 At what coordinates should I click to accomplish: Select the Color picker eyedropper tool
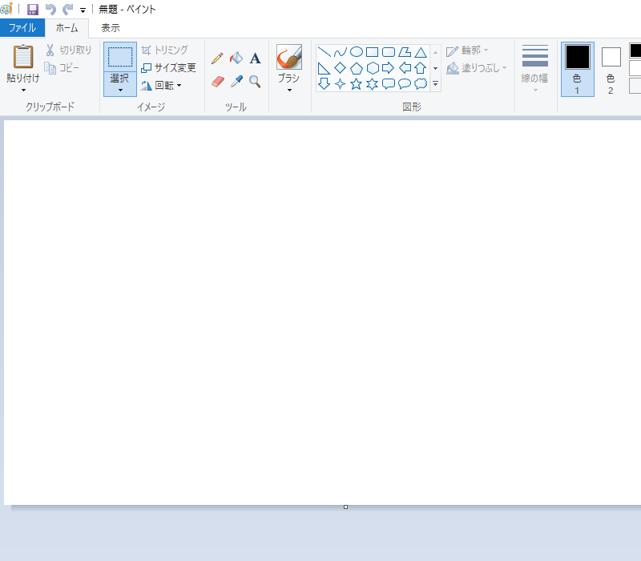[x=236, y=82]
